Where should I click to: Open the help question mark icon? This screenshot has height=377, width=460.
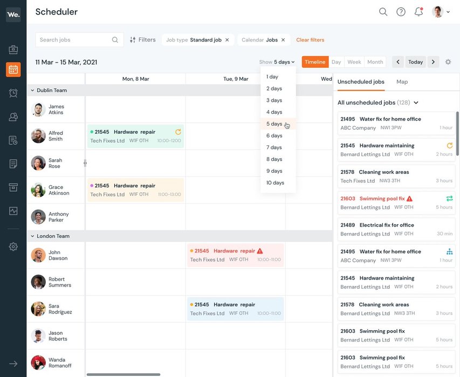click(x=401, y=12)
